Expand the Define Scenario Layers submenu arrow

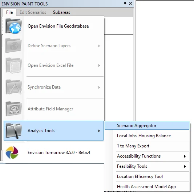(99, 46)
